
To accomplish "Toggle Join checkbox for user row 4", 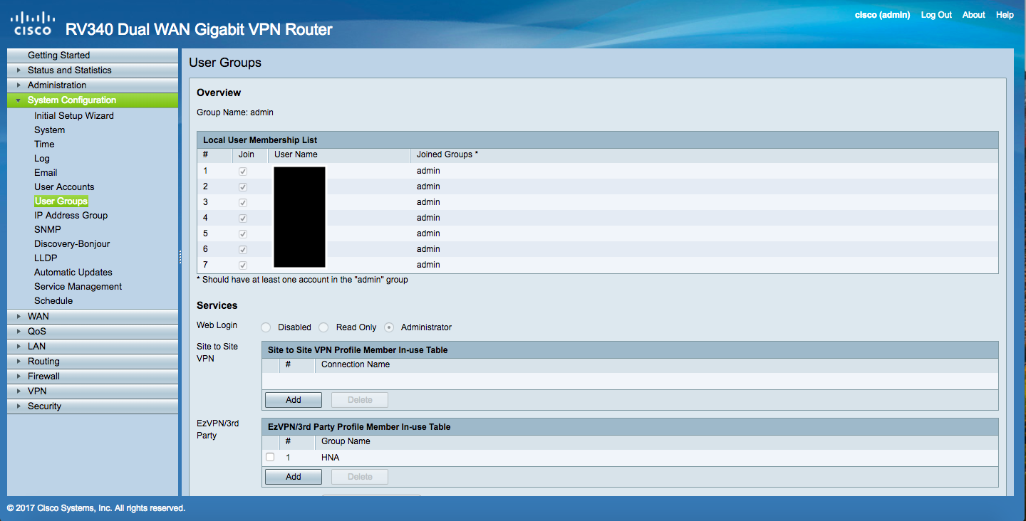I will [243, 219].
